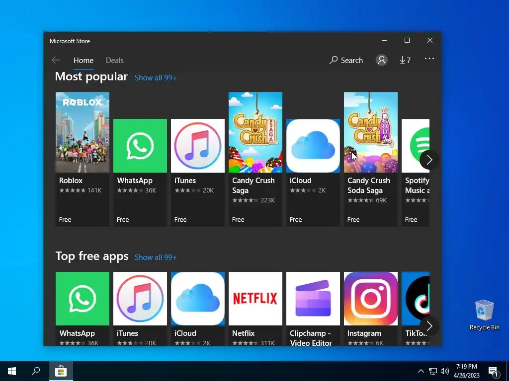Open the Recycle Bin desktop icon
The width and height of the screenshot is (509, 381).
tap(484, 315)
